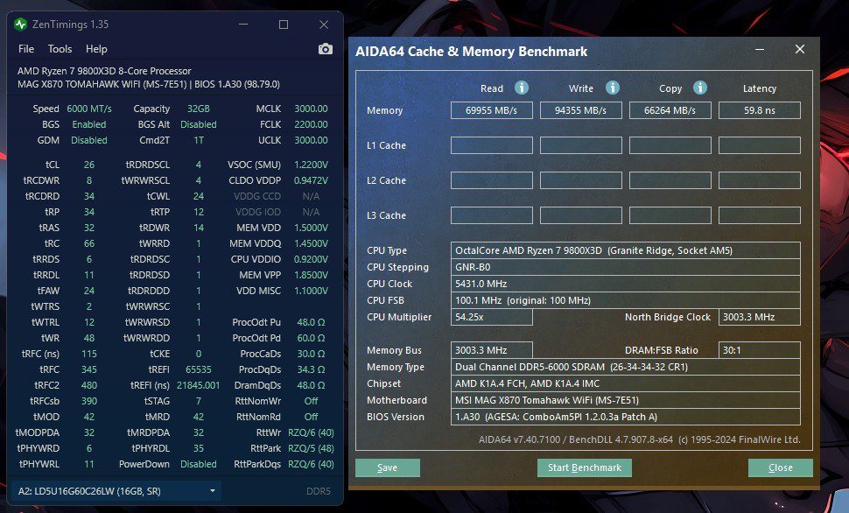This screenshot has height=513, width=849.
Task: Click the CPU Multiplier 54.25x field
Action: point(492,317)
